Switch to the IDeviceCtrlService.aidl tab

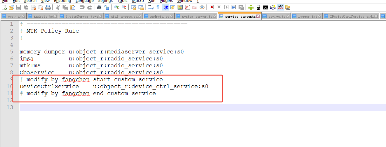(x=351, y=16)
